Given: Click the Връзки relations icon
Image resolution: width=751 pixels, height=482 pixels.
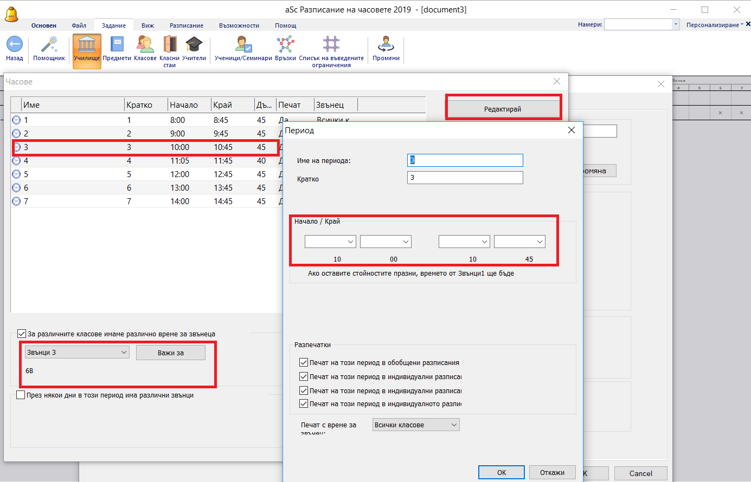Looking at the screenshot, I should 285,45.
